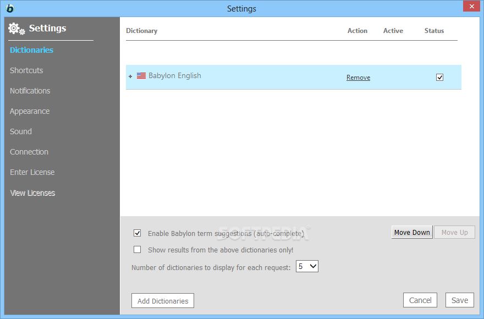Viewport: 484px width, 319px height.
Task: Click the Active column header
Action: point(393,31)
